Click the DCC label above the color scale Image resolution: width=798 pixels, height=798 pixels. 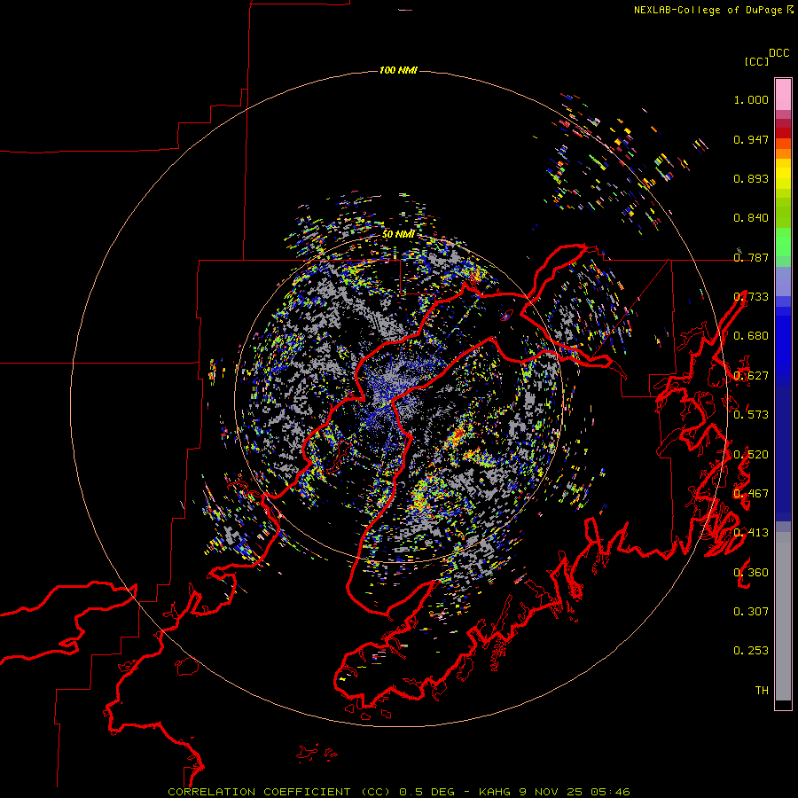tap(778, 53)
